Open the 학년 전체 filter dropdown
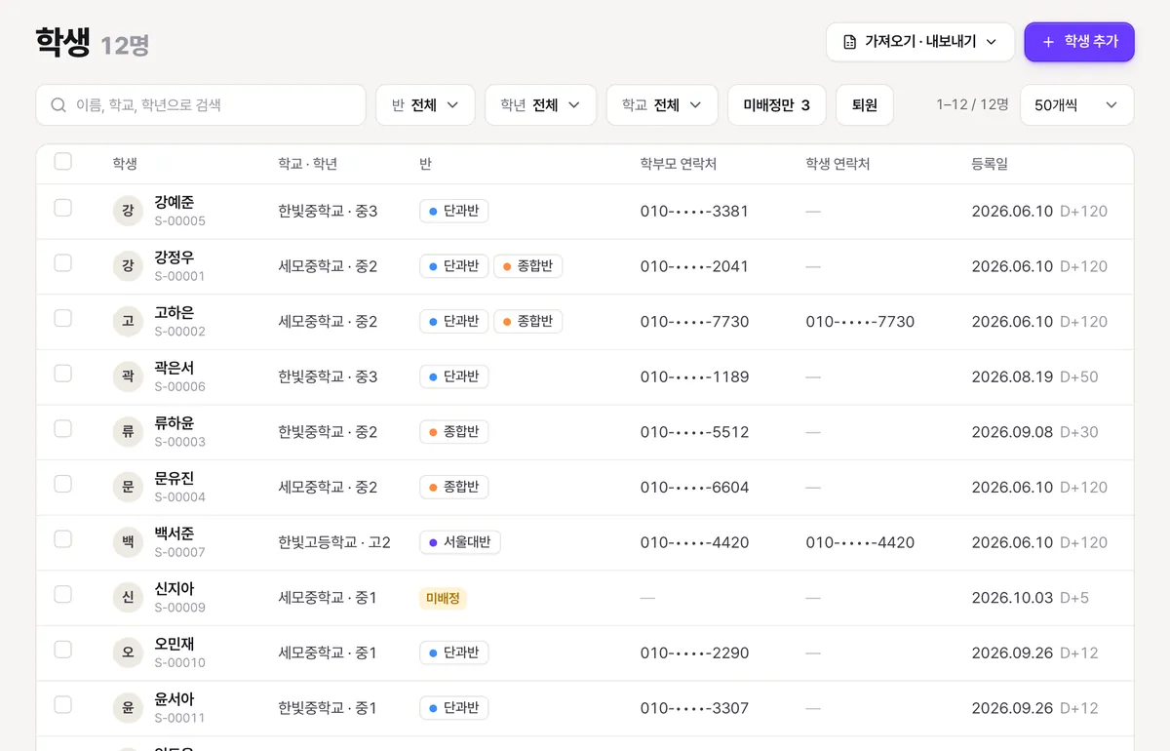Screen dimensions: 1170x751 (x=540, y=104)
